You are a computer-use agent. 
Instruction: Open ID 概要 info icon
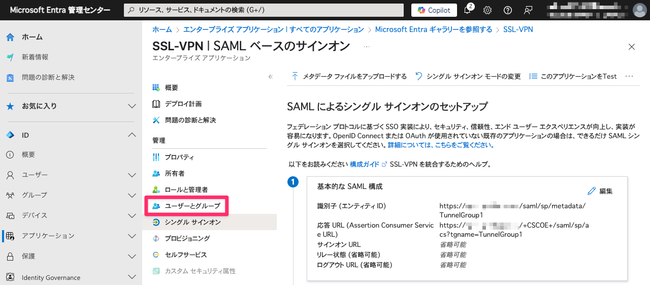coord(10,154)
